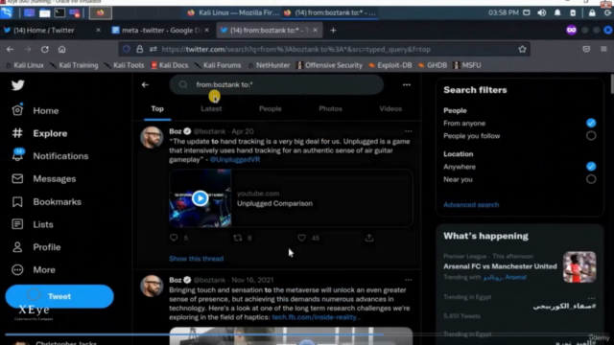Click the Firefox URL address bar

(325, 49)
